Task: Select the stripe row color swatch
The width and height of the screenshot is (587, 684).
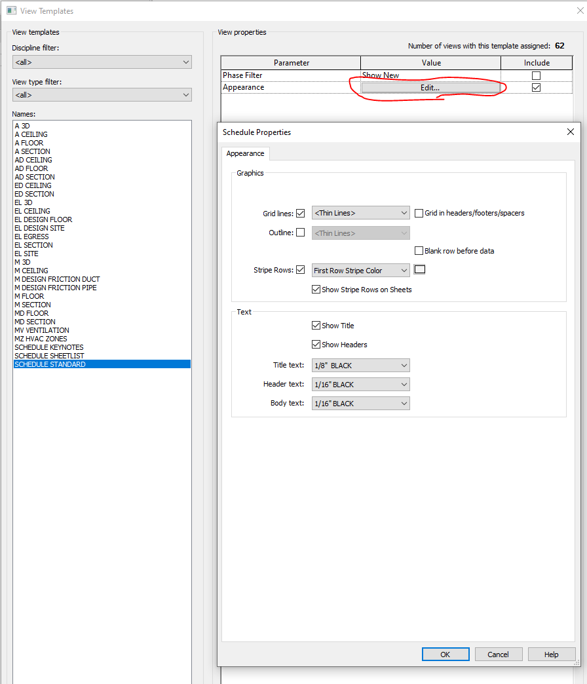Action: [419, 269]
